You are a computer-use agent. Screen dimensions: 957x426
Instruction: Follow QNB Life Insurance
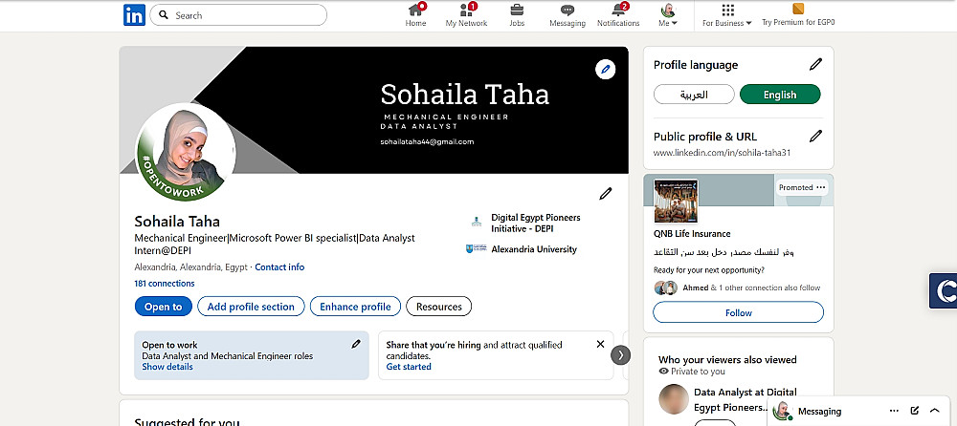tap(738, 312)
